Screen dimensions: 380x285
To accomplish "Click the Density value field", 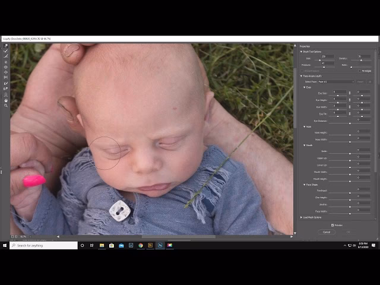I will point(364,56).
